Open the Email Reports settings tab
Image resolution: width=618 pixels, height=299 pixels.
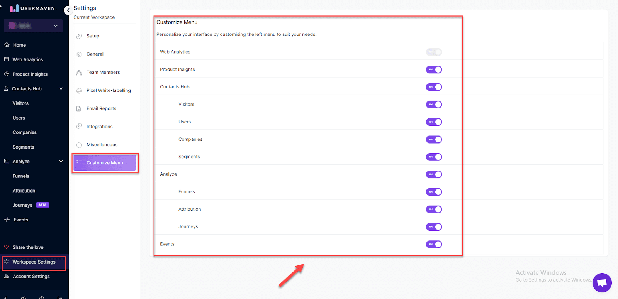pos(101,108)
